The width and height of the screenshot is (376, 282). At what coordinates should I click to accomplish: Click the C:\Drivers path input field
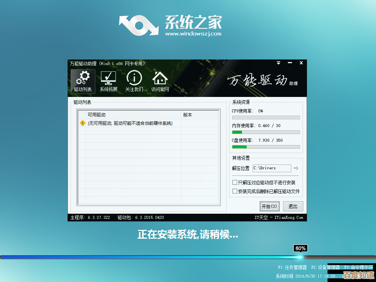(x=272, y=168)
